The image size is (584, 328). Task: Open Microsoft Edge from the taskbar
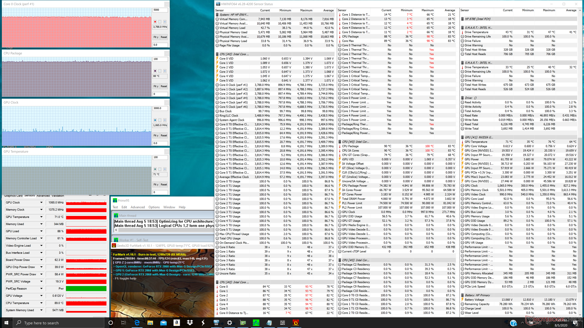(137, 323)
